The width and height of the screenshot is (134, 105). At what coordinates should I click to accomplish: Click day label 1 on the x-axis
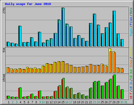pos(9,102)
